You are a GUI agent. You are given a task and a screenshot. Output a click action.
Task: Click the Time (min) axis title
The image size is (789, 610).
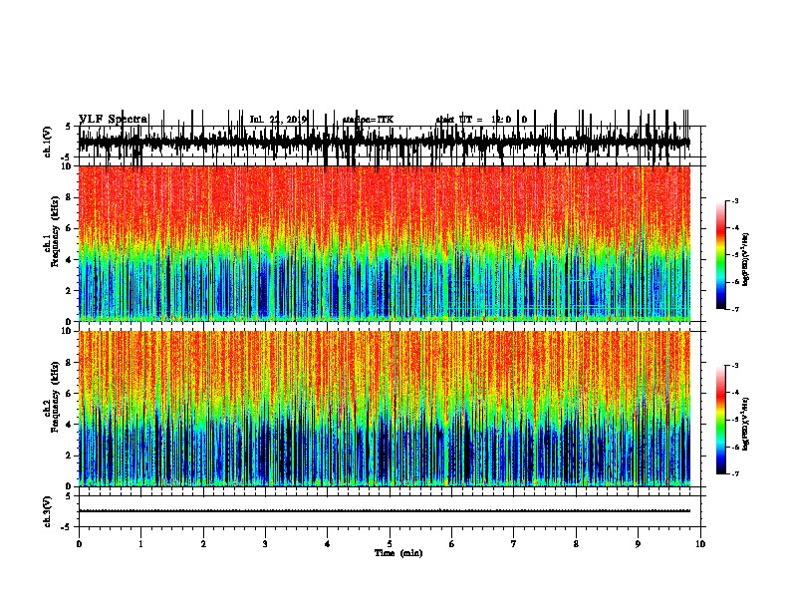pyautogui.click(x=398, y=553)
